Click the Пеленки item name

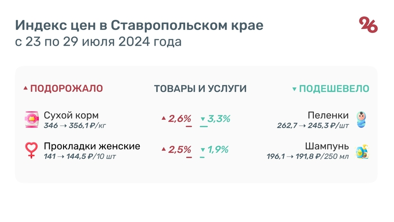tap(328, 115)
